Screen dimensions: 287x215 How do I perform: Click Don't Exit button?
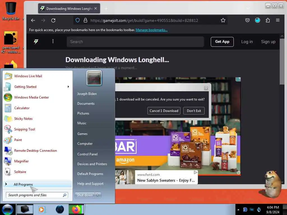[x=194, y=111]
